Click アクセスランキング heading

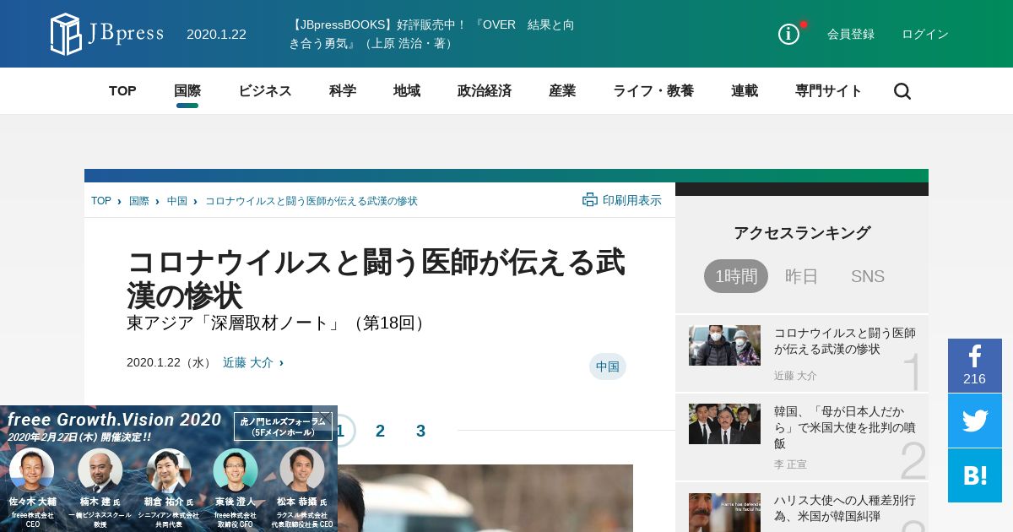pyautogui.click(x=802, y=233)
